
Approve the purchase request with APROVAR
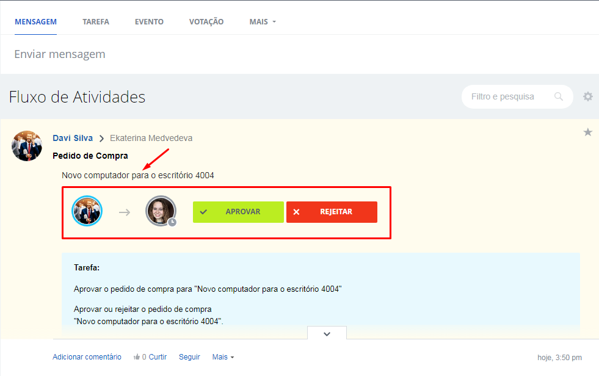point(238,212)
